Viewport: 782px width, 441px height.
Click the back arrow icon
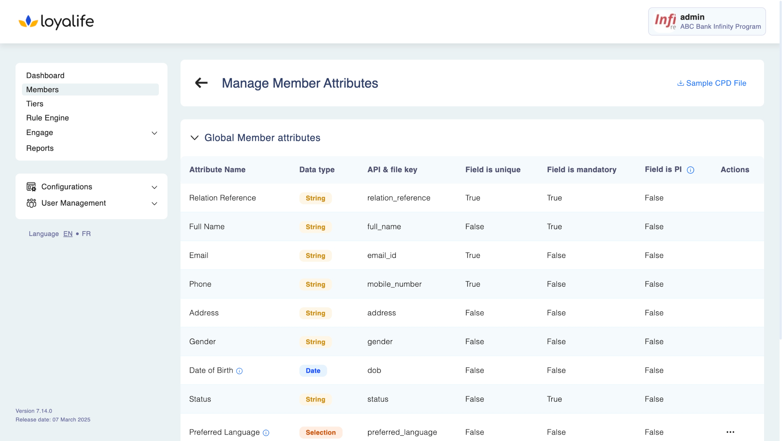pyautogui.click(x=201, y=83)
